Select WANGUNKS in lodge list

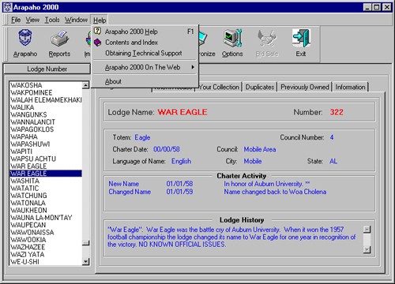46,114
